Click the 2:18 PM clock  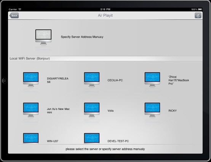[105, 9]
